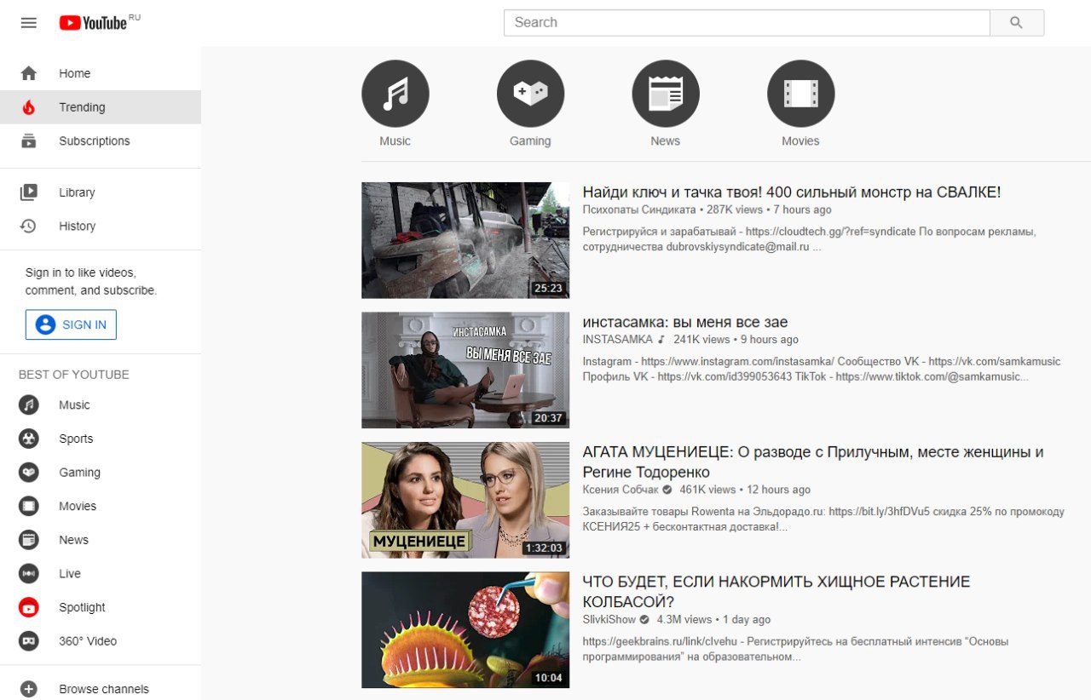The width and height of the screenshot is (1091, 700).
Task: Click description starting 'Регистрируйся и зарабатывай'
Action: 810,239
